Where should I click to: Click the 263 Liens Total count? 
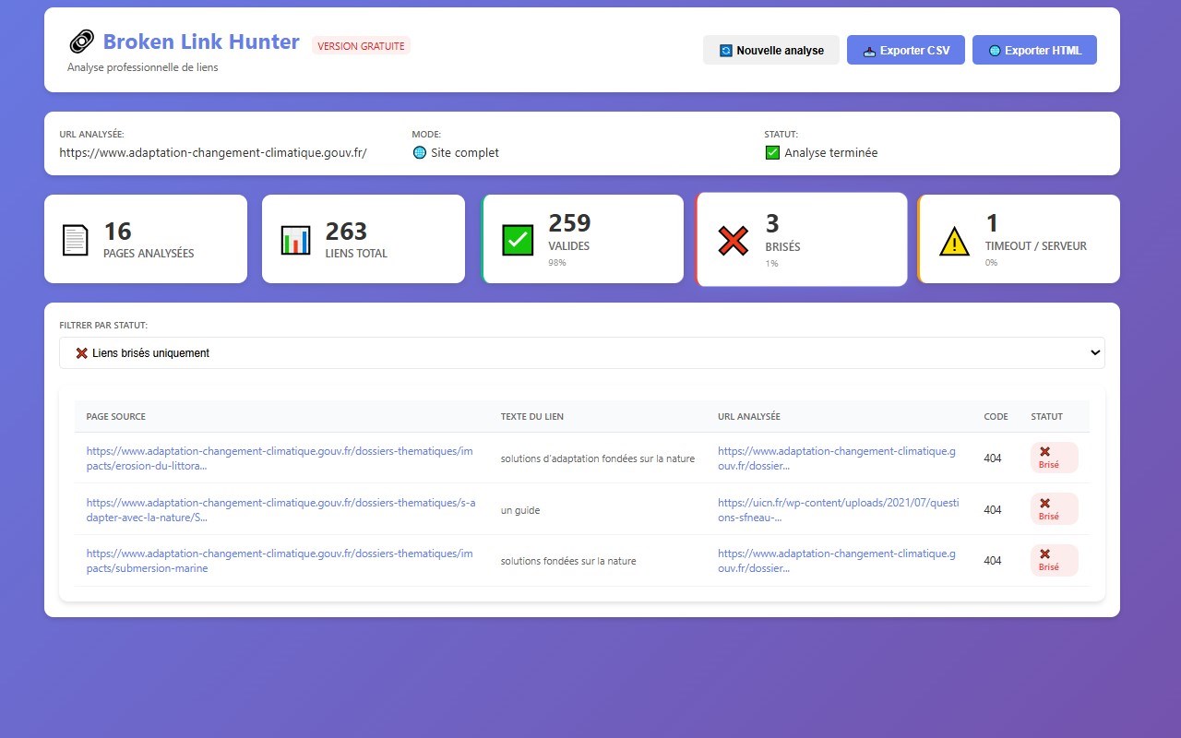[346, 231]
